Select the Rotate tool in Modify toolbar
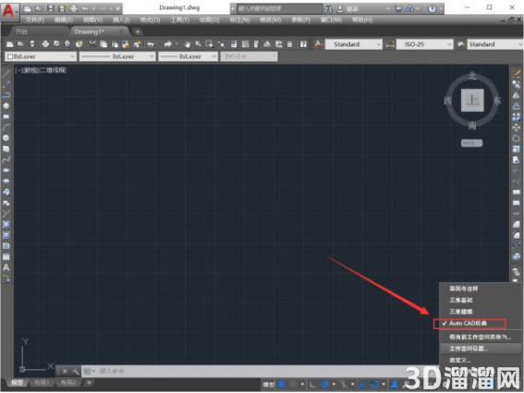 (517, 138)
